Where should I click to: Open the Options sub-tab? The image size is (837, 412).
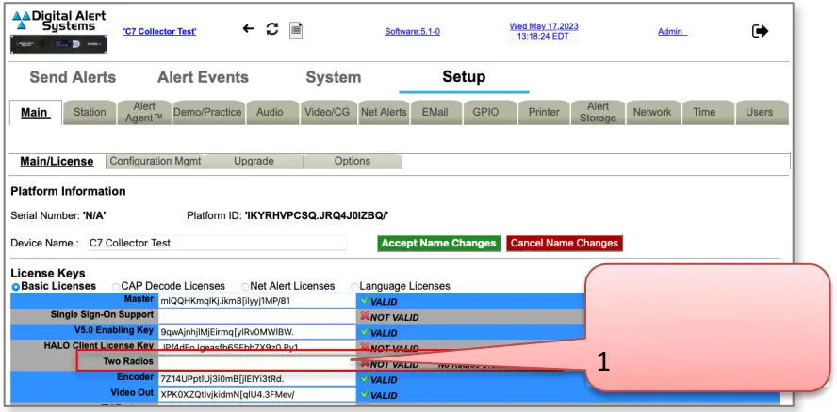pyautogui.click(x=353, y=161)
